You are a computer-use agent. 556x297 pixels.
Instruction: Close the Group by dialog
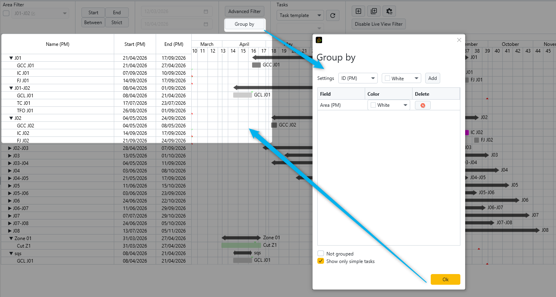[459, 40]
